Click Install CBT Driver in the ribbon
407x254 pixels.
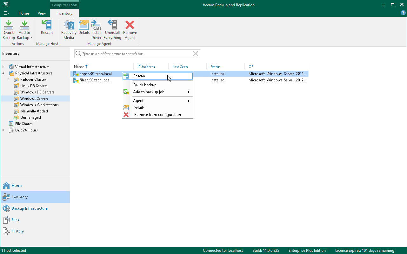[x=97, y=30]
